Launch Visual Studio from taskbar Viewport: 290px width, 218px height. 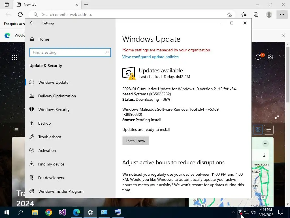(63, 212)
